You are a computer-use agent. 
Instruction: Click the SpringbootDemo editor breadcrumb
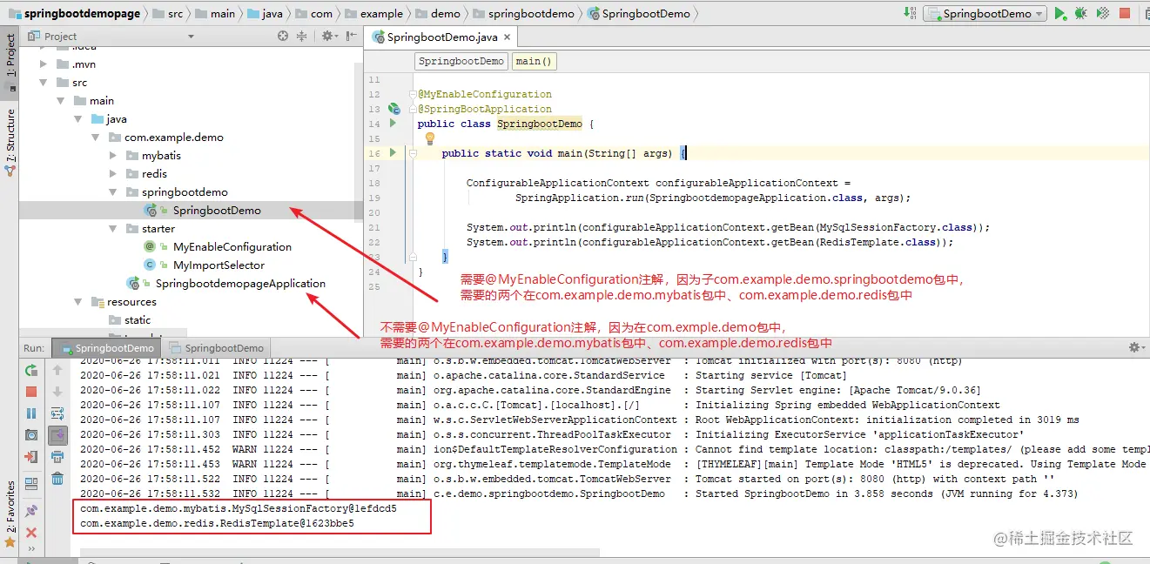click(x=461, y=61)
